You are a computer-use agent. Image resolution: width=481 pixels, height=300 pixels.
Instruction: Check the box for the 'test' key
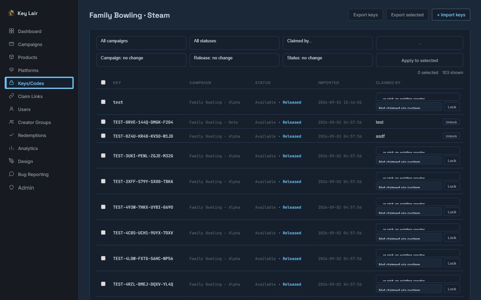pos(103,102)
